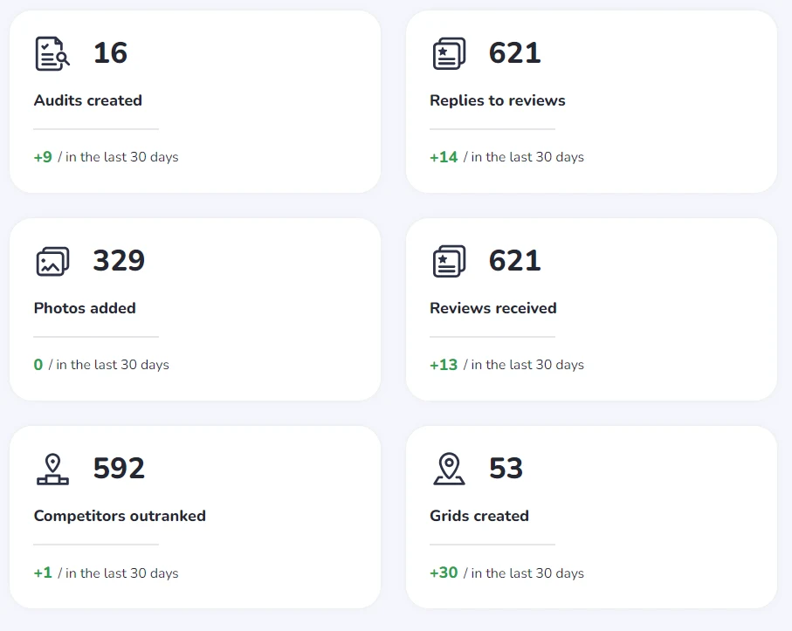
Task: Click the Replies to reviews star-document icon
Action: pos(449,53)
